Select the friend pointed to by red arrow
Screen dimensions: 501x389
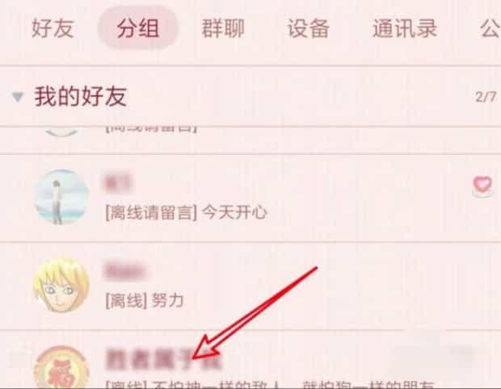pos(250,360)
